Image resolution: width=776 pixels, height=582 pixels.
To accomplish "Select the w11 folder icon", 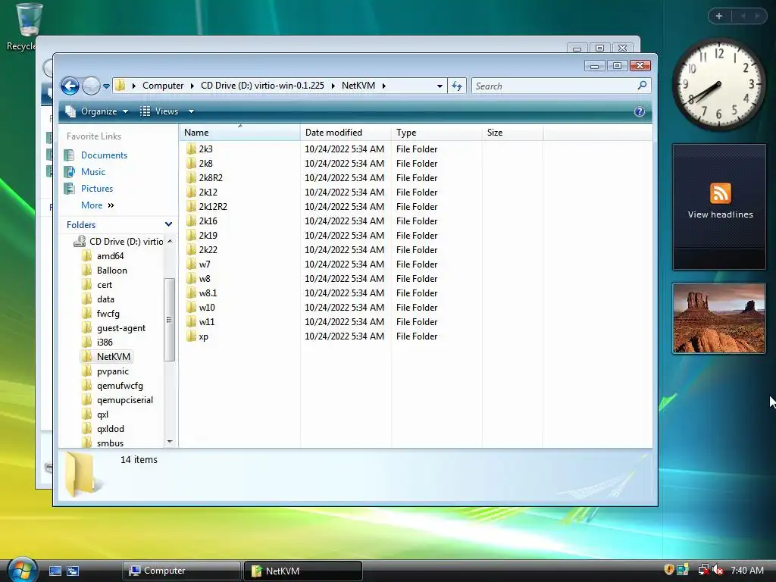I will [192, 321].
